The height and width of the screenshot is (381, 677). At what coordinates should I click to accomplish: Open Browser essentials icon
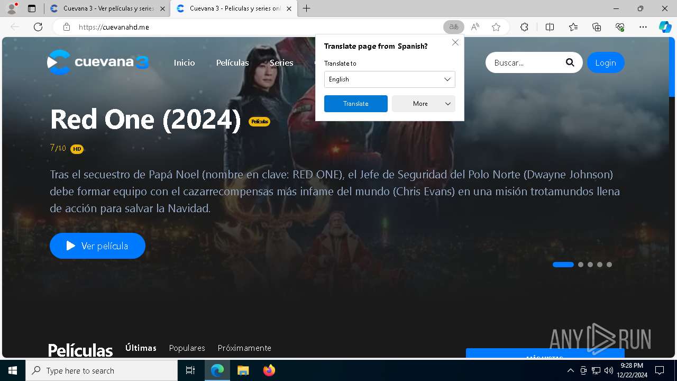[620, 27]
